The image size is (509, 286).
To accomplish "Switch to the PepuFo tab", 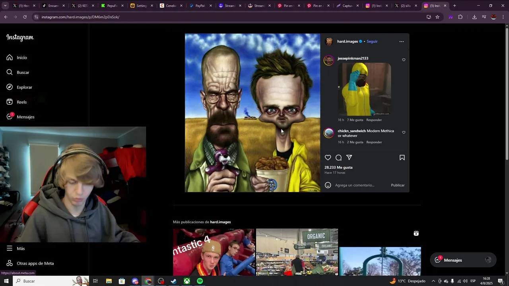I will point(112,6).
